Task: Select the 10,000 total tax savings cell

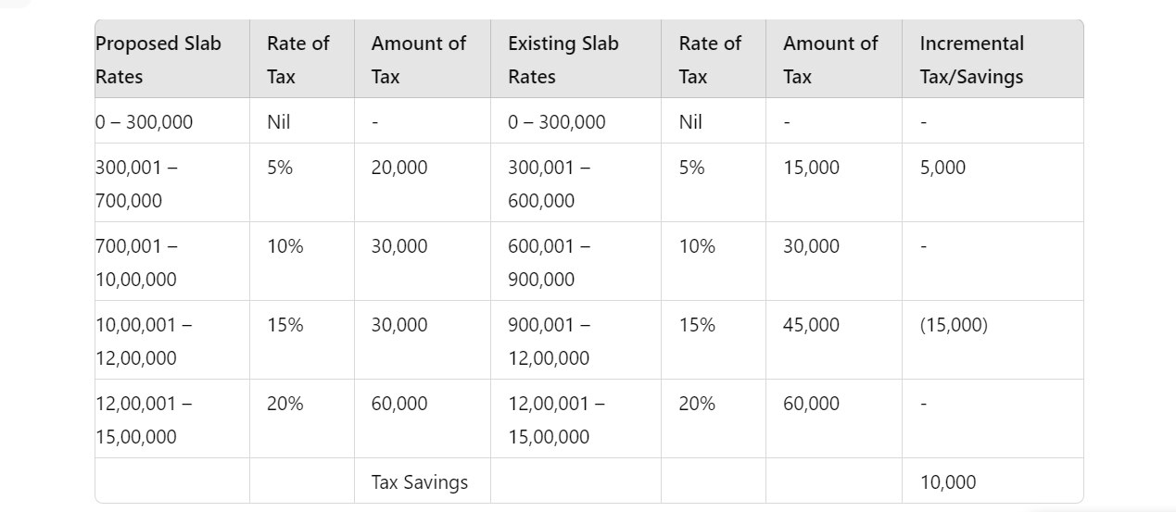Action: tap(948, 482)
